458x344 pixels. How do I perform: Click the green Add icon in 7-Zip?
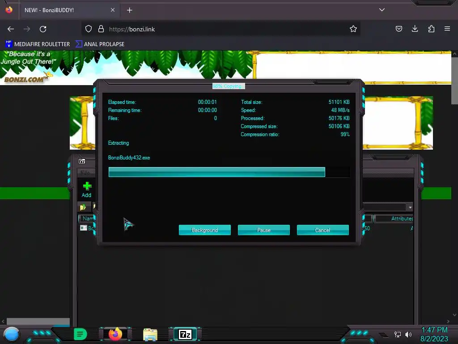coord(87,189)
